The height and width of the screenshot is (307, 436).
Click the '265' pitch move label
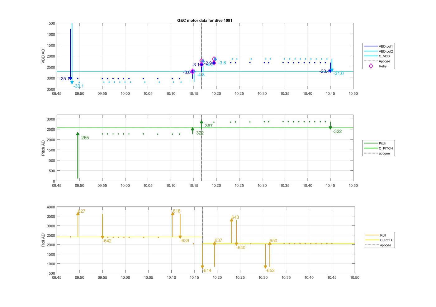coord(85,138)
